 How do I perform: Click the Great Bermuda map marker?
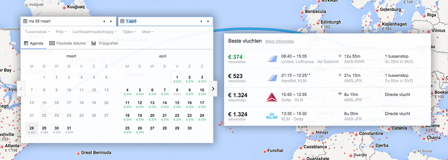pos(78,153)
